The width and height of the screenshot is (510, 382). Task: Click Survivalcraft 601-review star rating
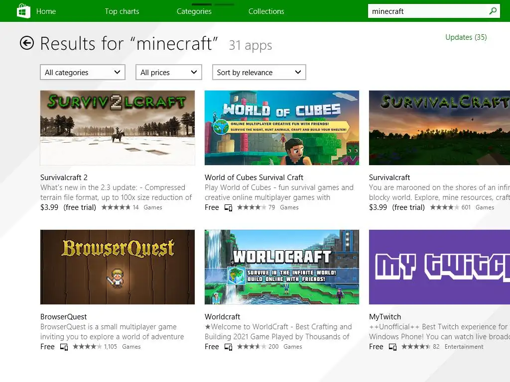click(x=444, y=207)
